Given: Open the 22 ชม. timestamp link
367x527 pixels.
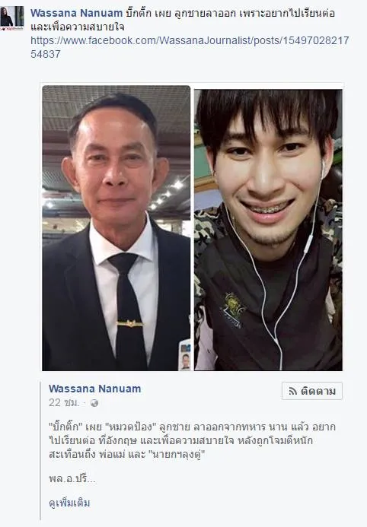Looking at the screenshot, I should pyautogui.click(x=64, y=402).
